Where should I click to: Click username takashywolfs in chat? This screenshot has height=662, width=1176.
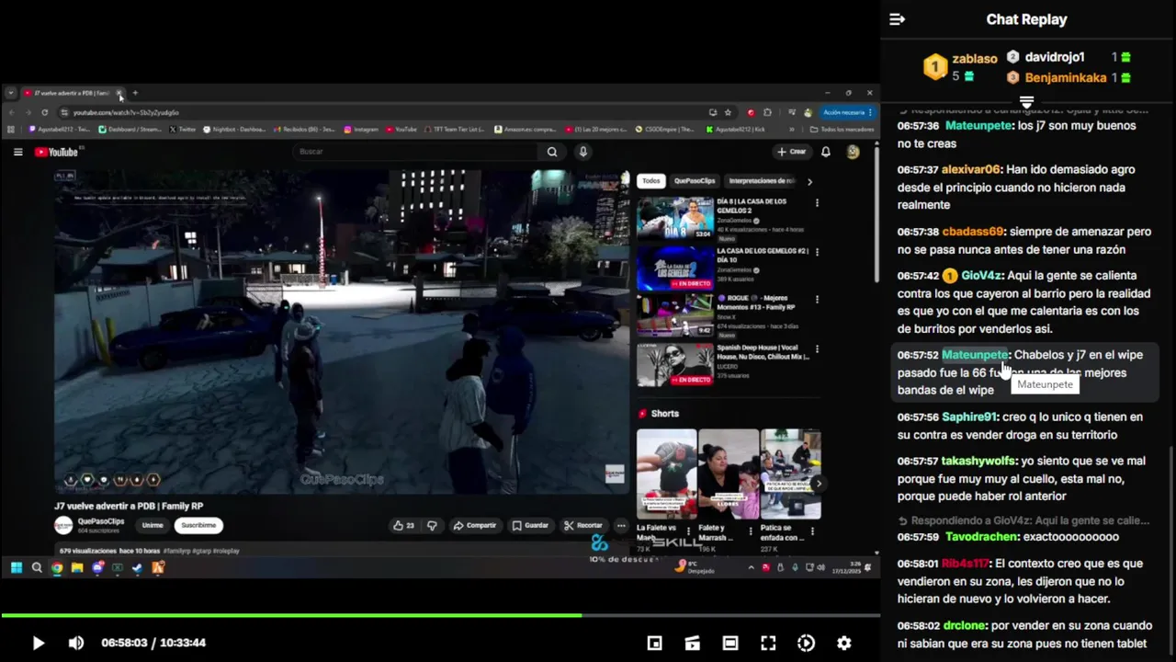point(978,462)
